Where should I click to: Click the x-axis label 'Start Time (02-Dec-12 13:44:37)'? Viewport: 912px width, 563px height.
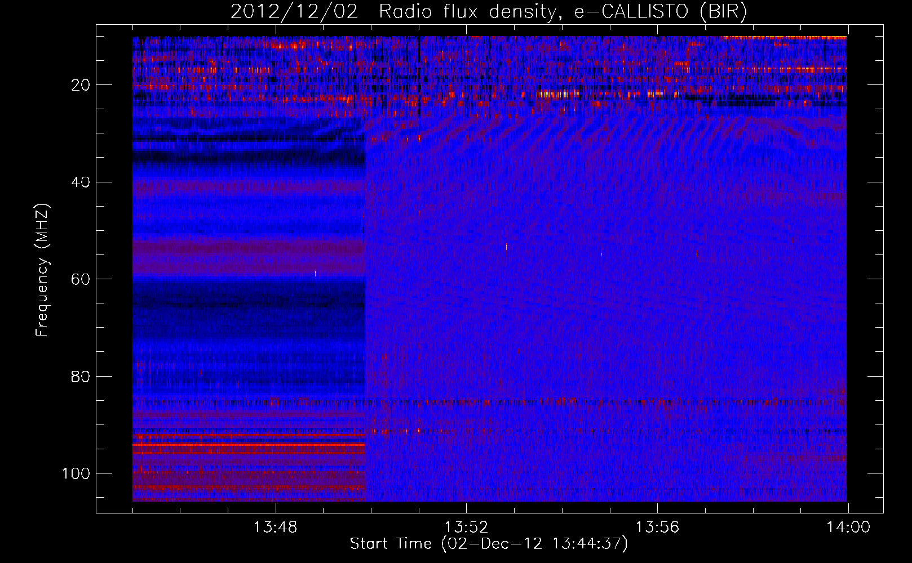[x=489, y=544]
